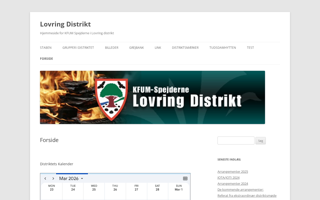Open the Mar 2026 date dropdown
The width and height of the screenshot is (320, 200).
pyautogui.click(x=71, y=178)
